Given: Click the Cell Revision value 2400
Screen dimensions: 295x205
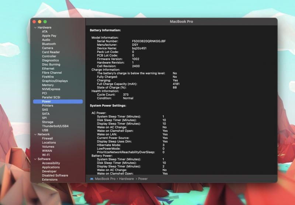Looking at the screenshot, I should pyautogui.click(x=136, y=66).
